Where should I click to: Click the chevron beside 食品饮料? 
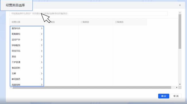pos(42,68)
